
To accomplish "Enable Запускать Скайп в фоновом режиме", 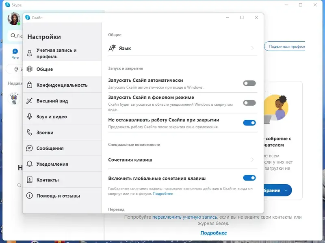I will pyautogui.click(x=249, y=103).
